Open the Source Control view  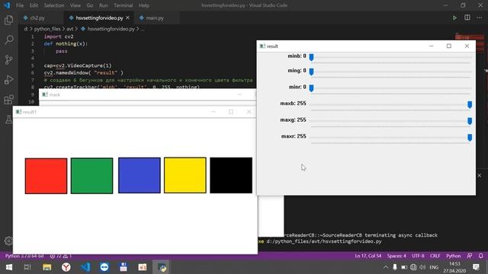[x=8, y=59]
